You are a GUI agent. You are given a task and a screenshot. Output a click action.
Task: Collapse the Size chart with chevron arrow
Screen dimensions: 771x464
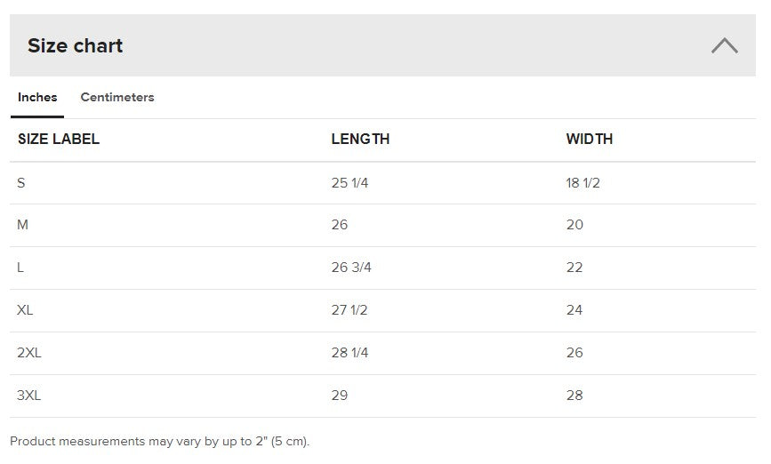(724, 45)
